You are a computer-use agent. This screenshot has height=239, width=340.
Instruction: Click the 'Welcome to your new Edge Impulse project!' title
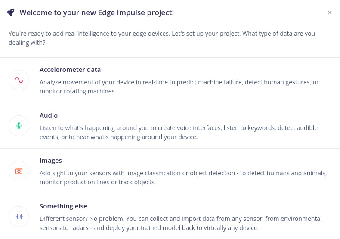97,12
